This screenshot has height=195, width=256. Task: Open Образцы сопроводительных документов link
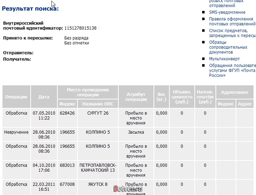coord(228,47)
